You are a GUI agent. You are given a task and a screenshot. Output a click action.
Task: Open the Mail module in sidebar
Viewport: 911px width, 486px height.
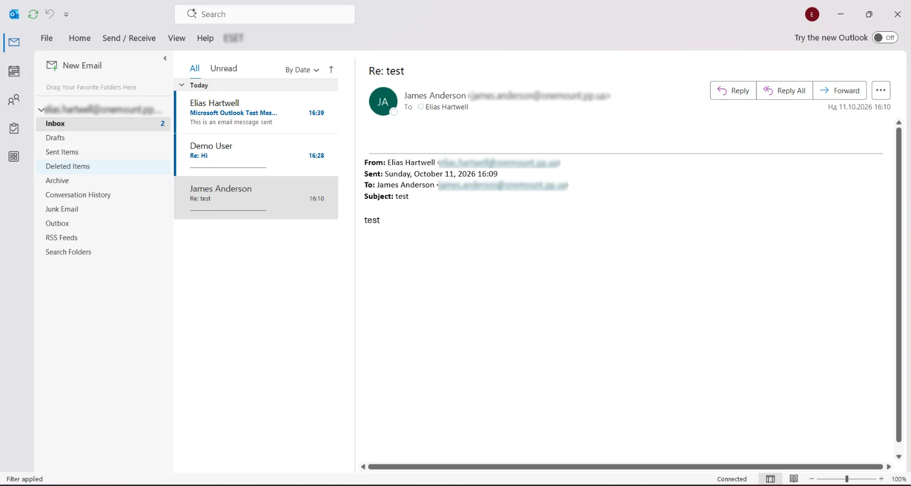pos(14,42)
